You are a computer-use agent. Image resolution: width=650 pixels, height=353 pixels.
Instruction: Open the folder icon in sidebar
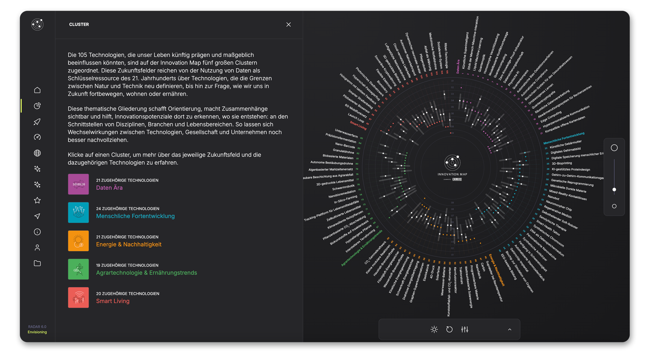point(37,263)
